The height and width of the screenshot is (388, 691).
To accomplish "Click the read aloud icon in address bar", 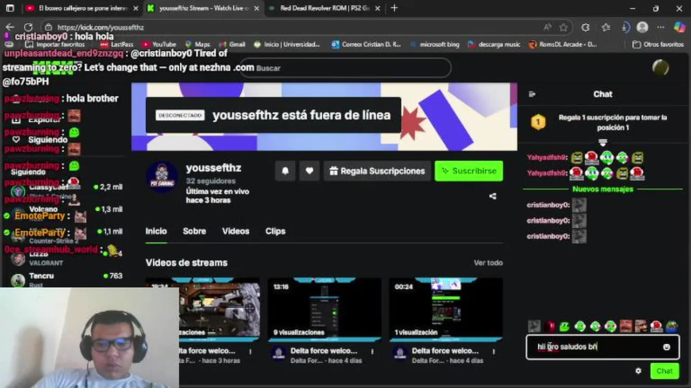I will click(x=547, y=27).
